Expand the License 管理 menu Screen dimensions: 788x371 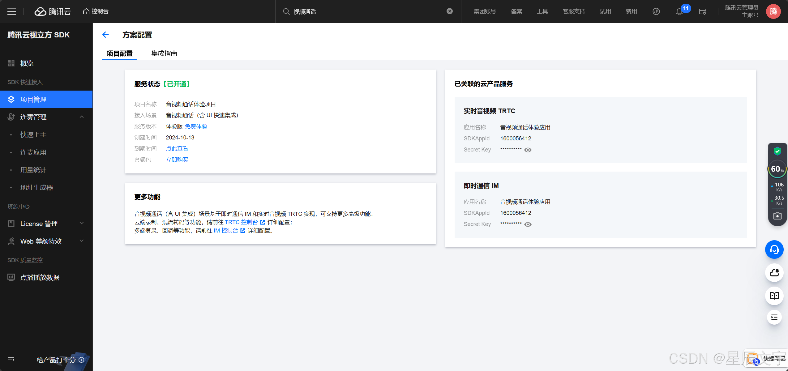pos(82,223)
